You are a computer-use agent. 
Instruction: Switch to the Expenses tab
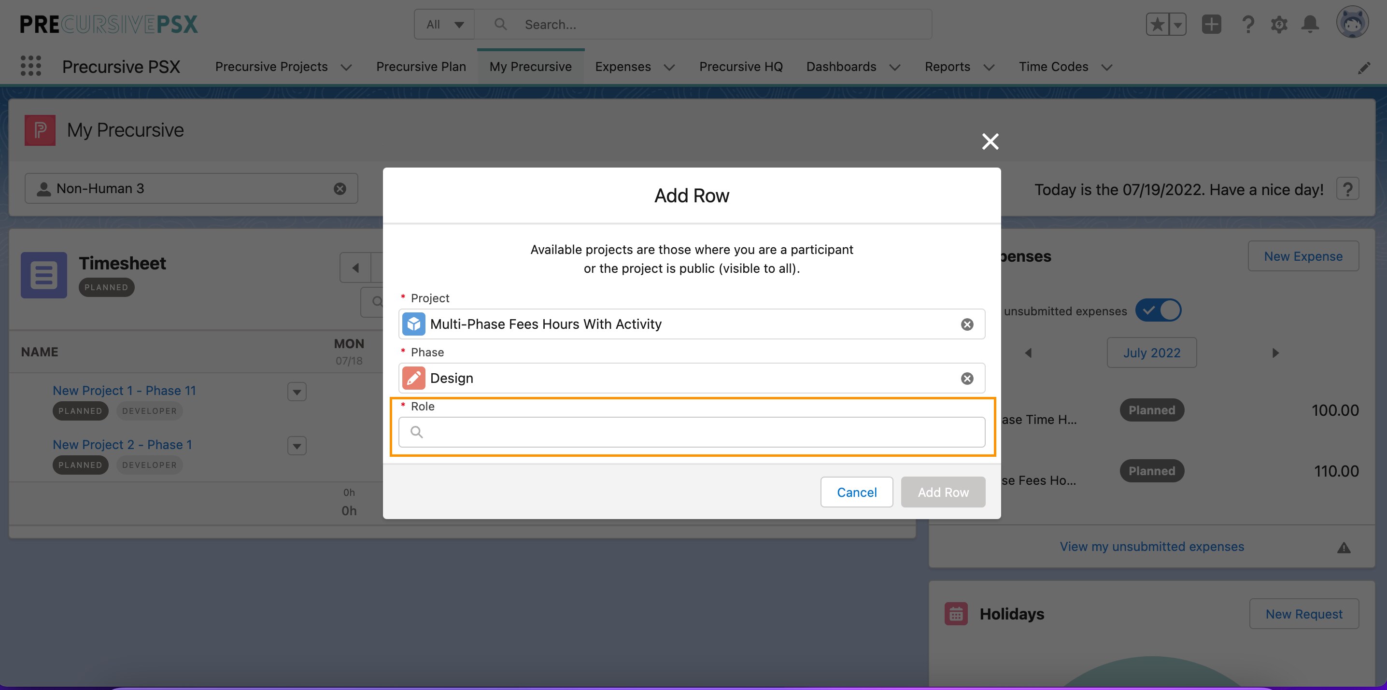(623, 67)
